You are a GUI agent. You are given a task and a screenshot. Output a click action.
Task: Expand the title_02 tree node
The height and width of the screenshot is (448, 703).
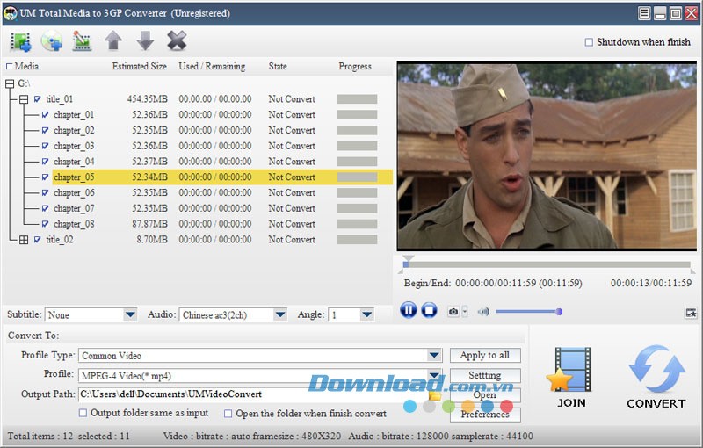tap(24, 240)
